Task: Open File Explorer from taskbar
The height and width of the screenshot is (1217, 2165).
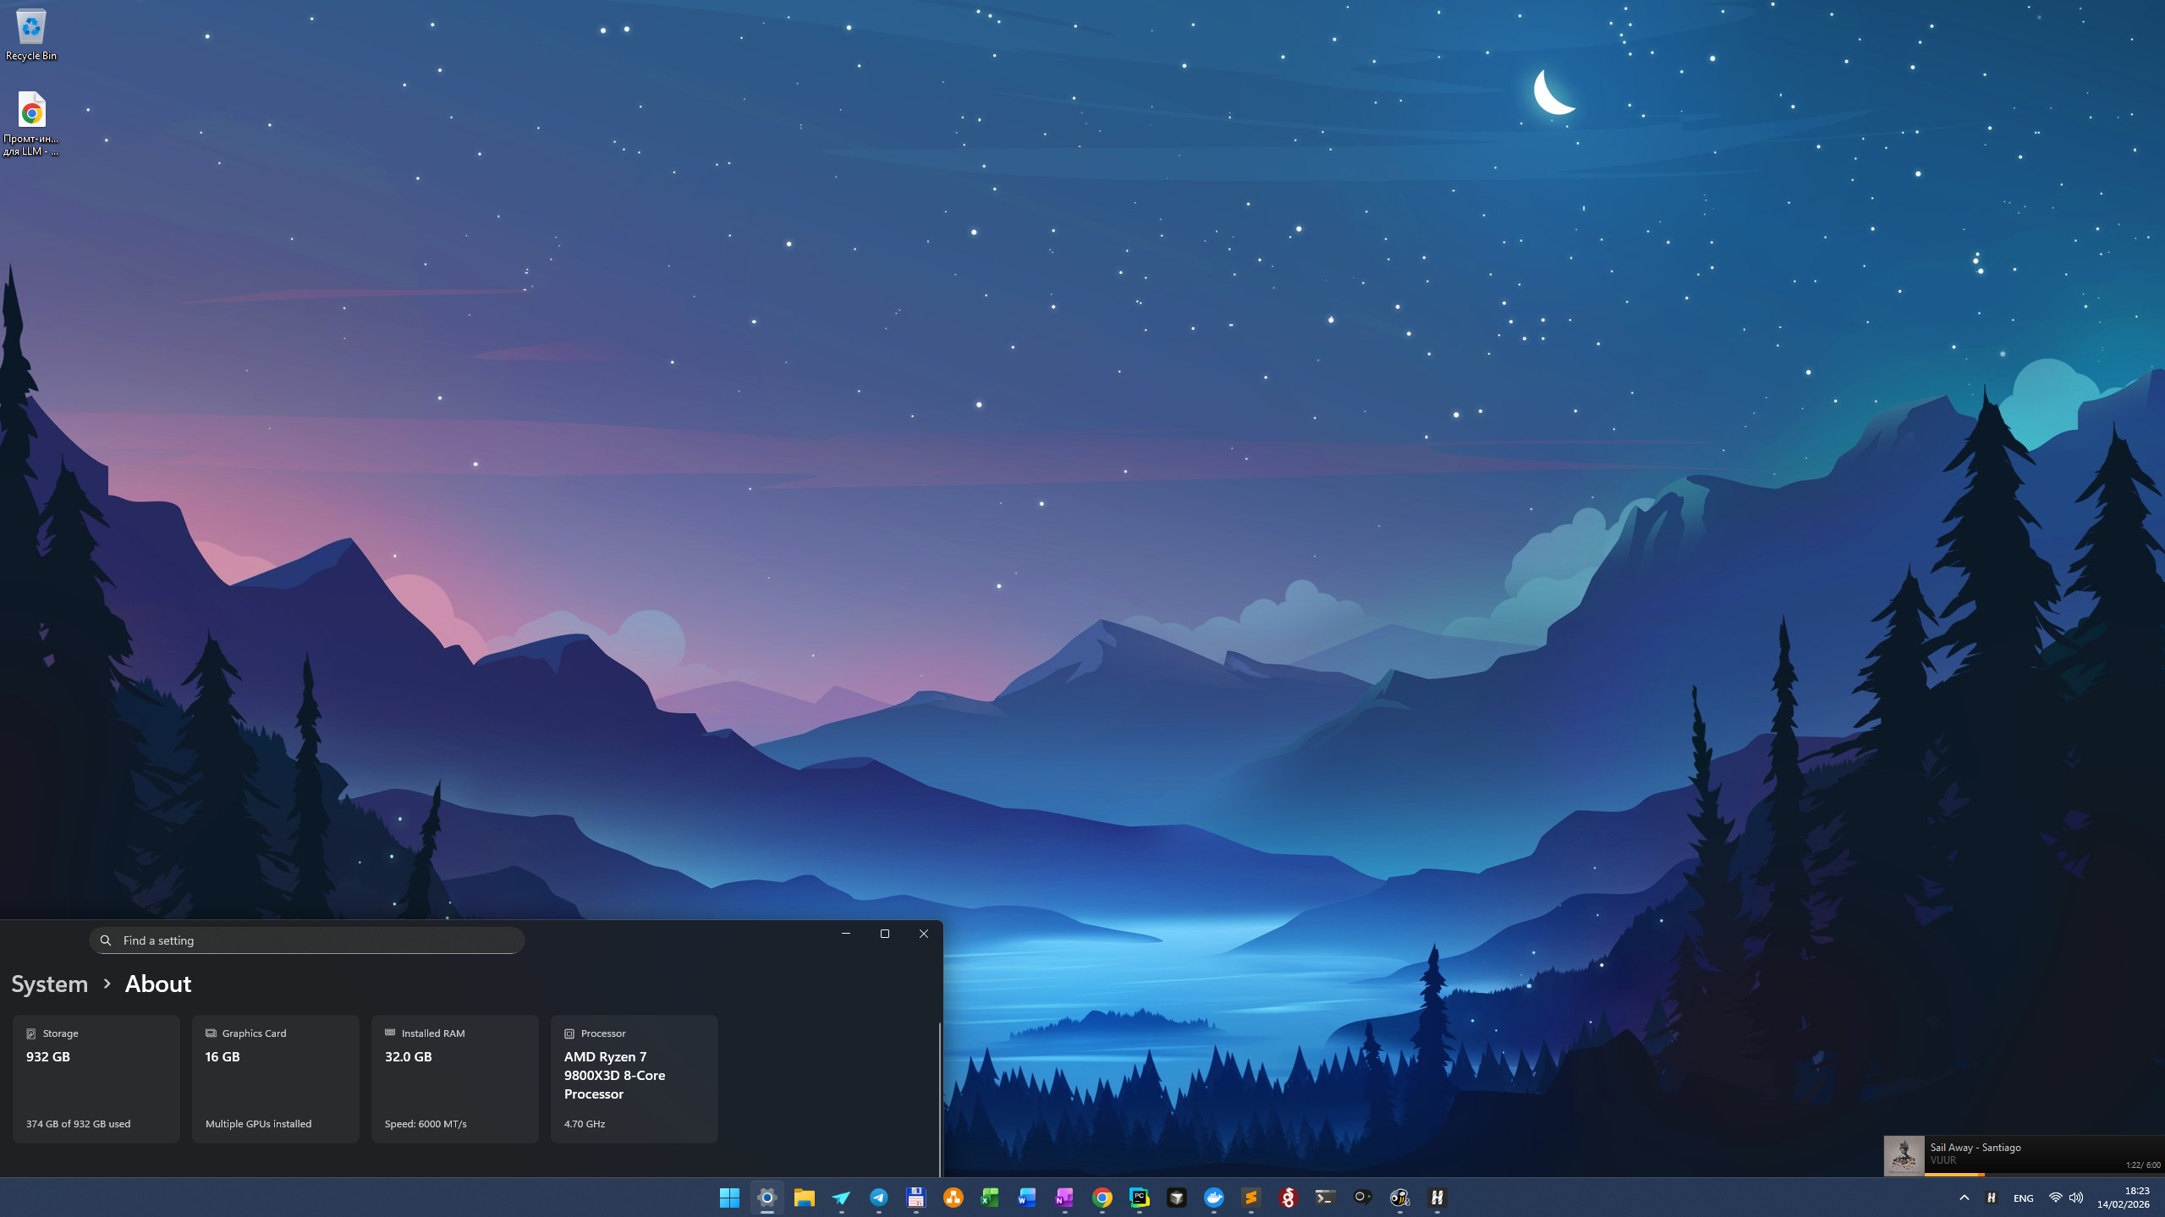Action: [804, 1198]
